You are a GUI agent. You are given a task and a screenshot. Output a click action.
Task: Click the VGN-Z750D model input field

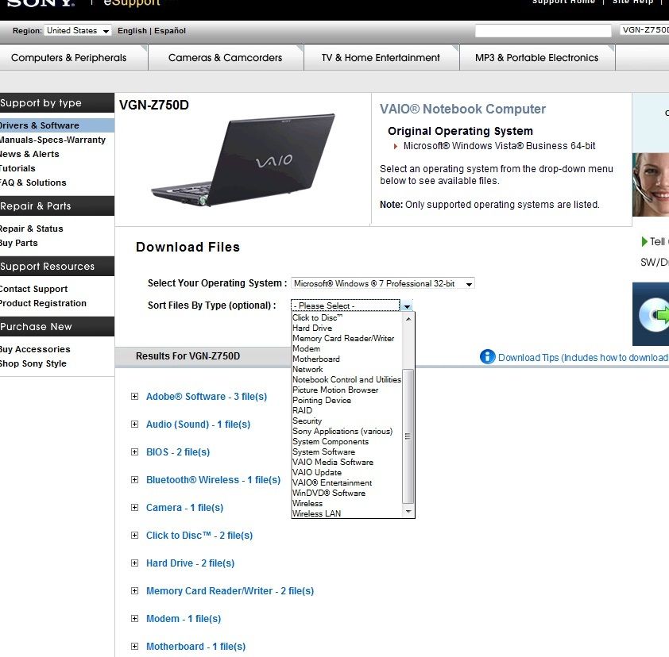644,30
